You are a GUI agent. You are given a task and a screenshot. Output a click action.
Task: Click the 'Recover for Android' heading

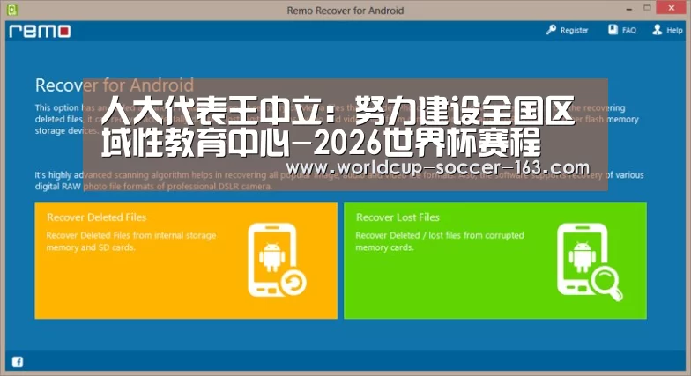point(115,85)
